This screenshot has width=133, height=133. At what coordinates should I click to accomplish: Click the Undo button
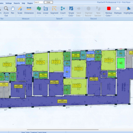coord(48,2)
